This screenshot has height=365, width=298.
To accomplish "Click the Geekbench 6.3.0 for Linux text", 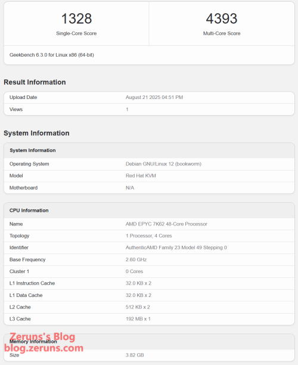I will [x=52, y=55].
